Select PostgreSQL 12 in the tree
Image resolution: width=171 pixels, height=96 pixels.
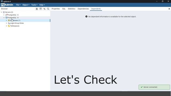point(13,15)
